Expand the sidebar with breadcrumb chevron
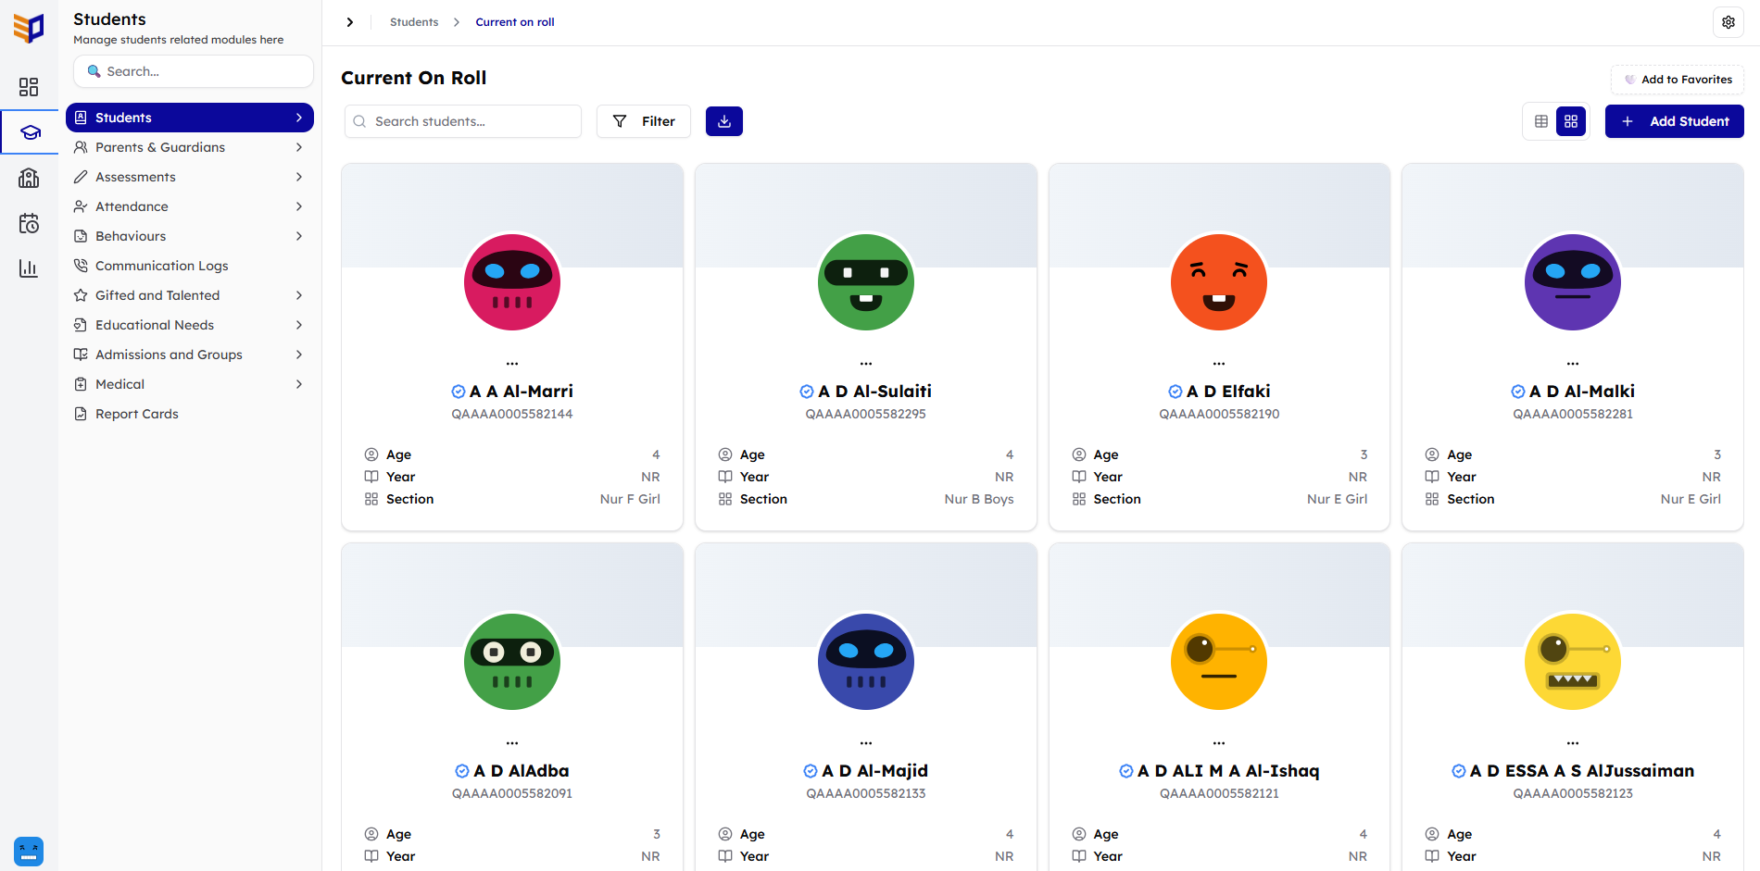Screen dimensions: 1760x871 coord(349,22)
